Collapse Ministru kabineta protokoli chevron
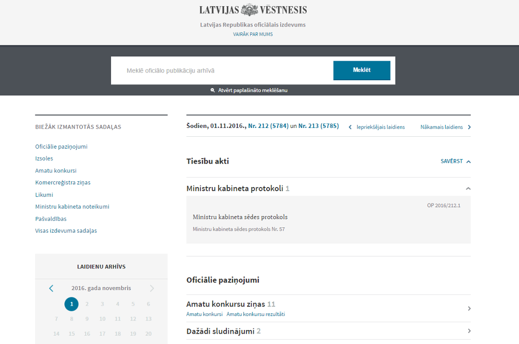The width and height of the screenshot is (519, 344). [468, 189]
